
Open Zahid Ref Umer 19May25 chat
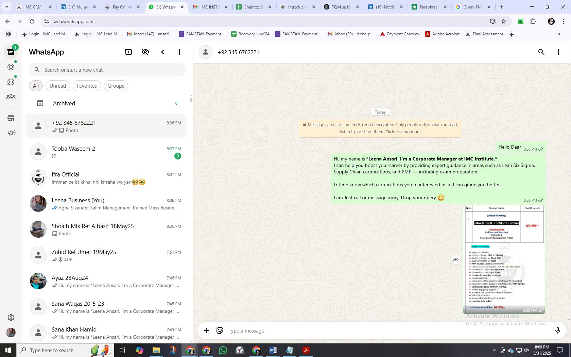(106, 255)
